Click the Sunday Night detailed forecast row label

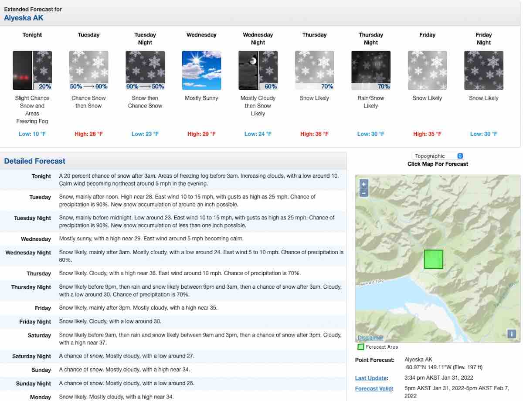[34, 384]
